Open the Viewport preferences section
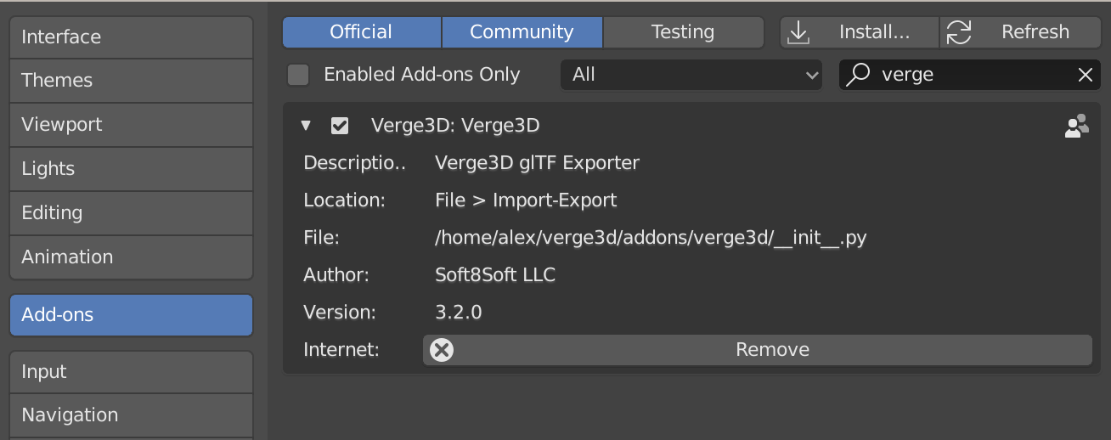Viewport: 1111px width, 440px height. (x=132, y=125)
